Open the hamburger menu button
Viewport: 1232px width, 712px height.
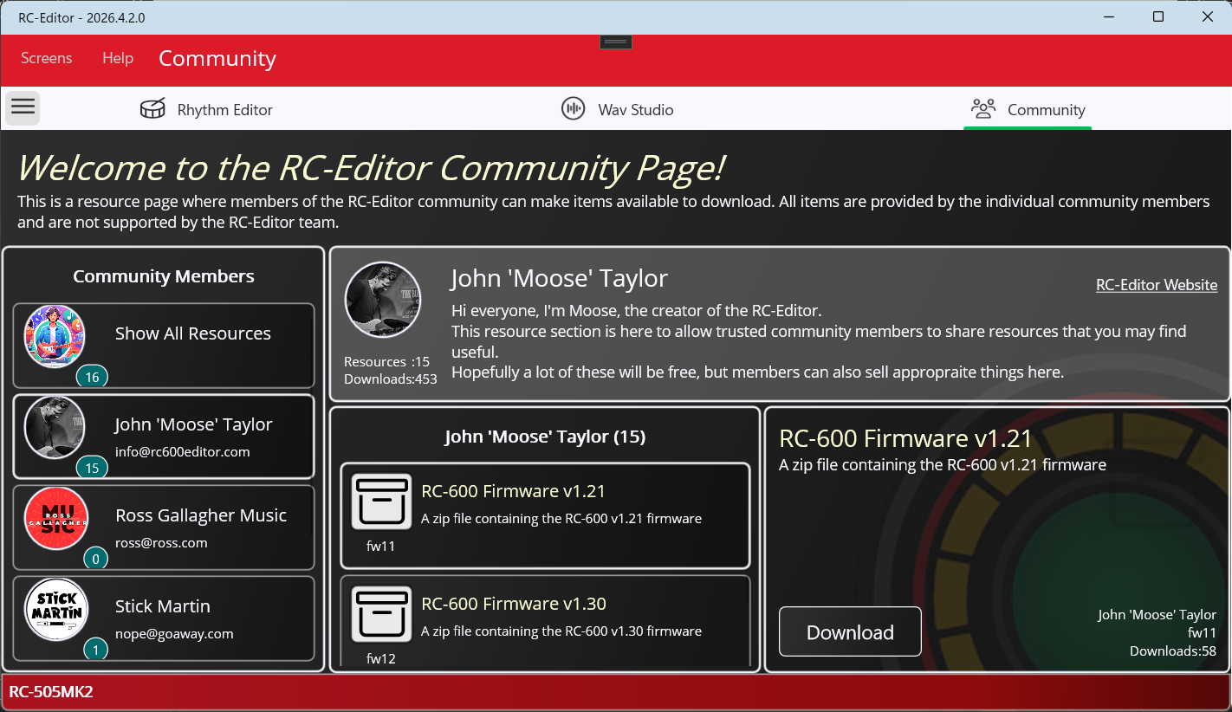point(23,108)
